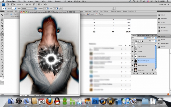Screen dimensions: 171x107
Task: Open the Filter menu
Action: (50, 1)
